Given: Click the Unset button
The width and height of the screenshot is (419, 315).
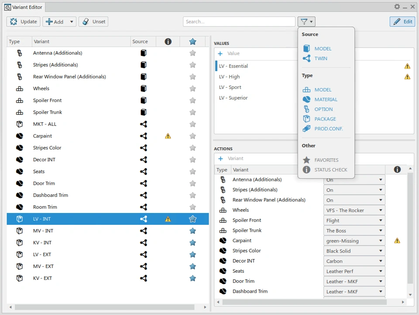Looking at the screenshot, I should tap(93, 22).
